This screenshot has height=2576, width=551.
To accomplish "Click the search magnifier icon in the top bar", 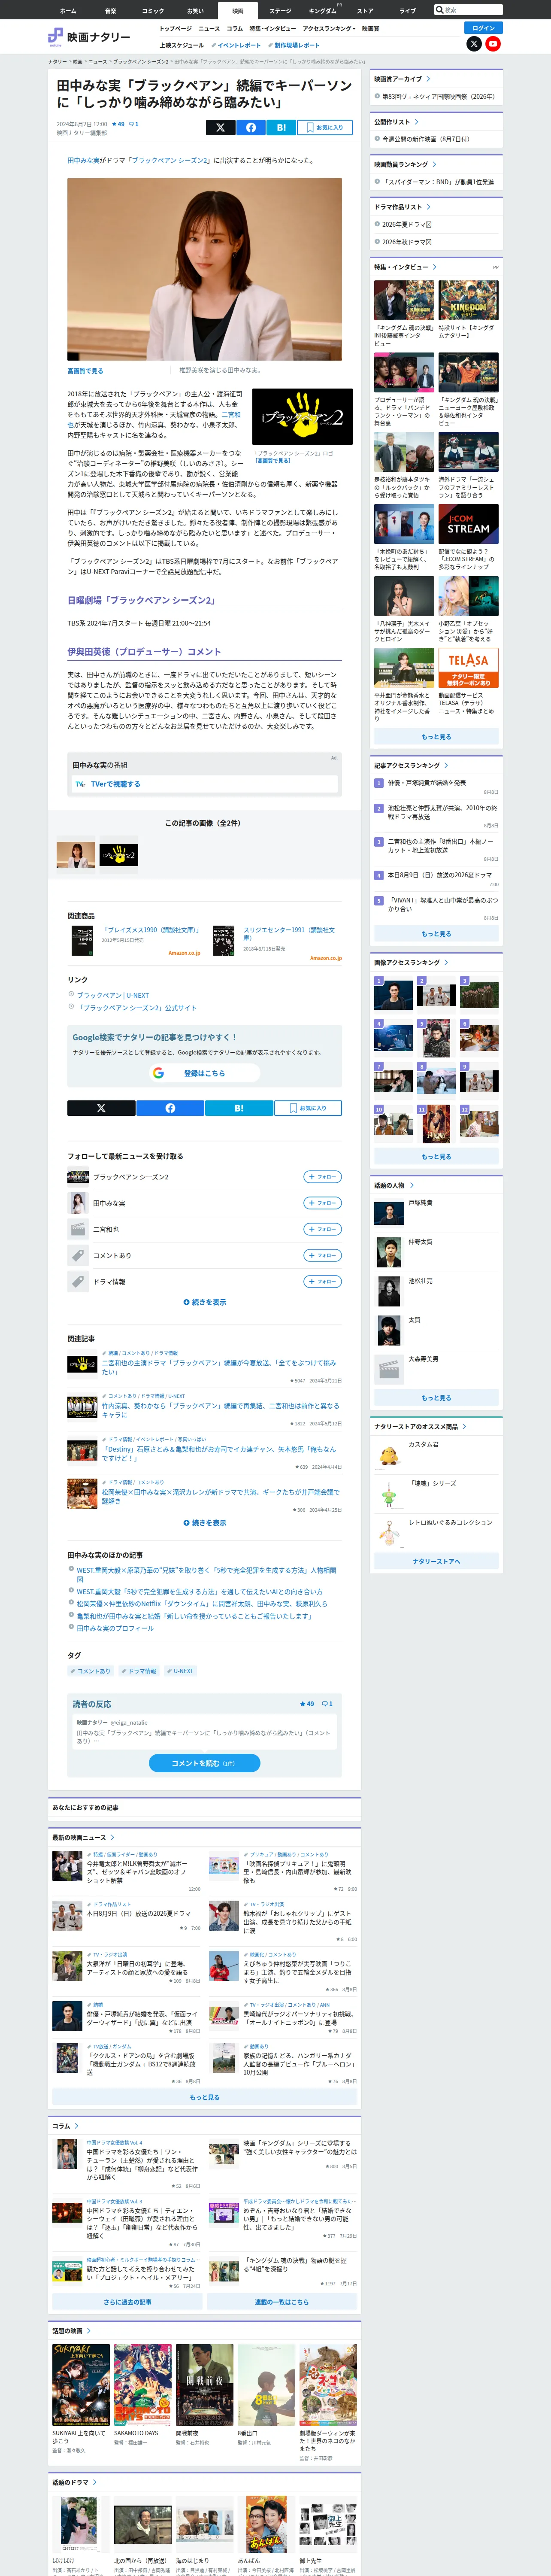I will coord(439,10).
